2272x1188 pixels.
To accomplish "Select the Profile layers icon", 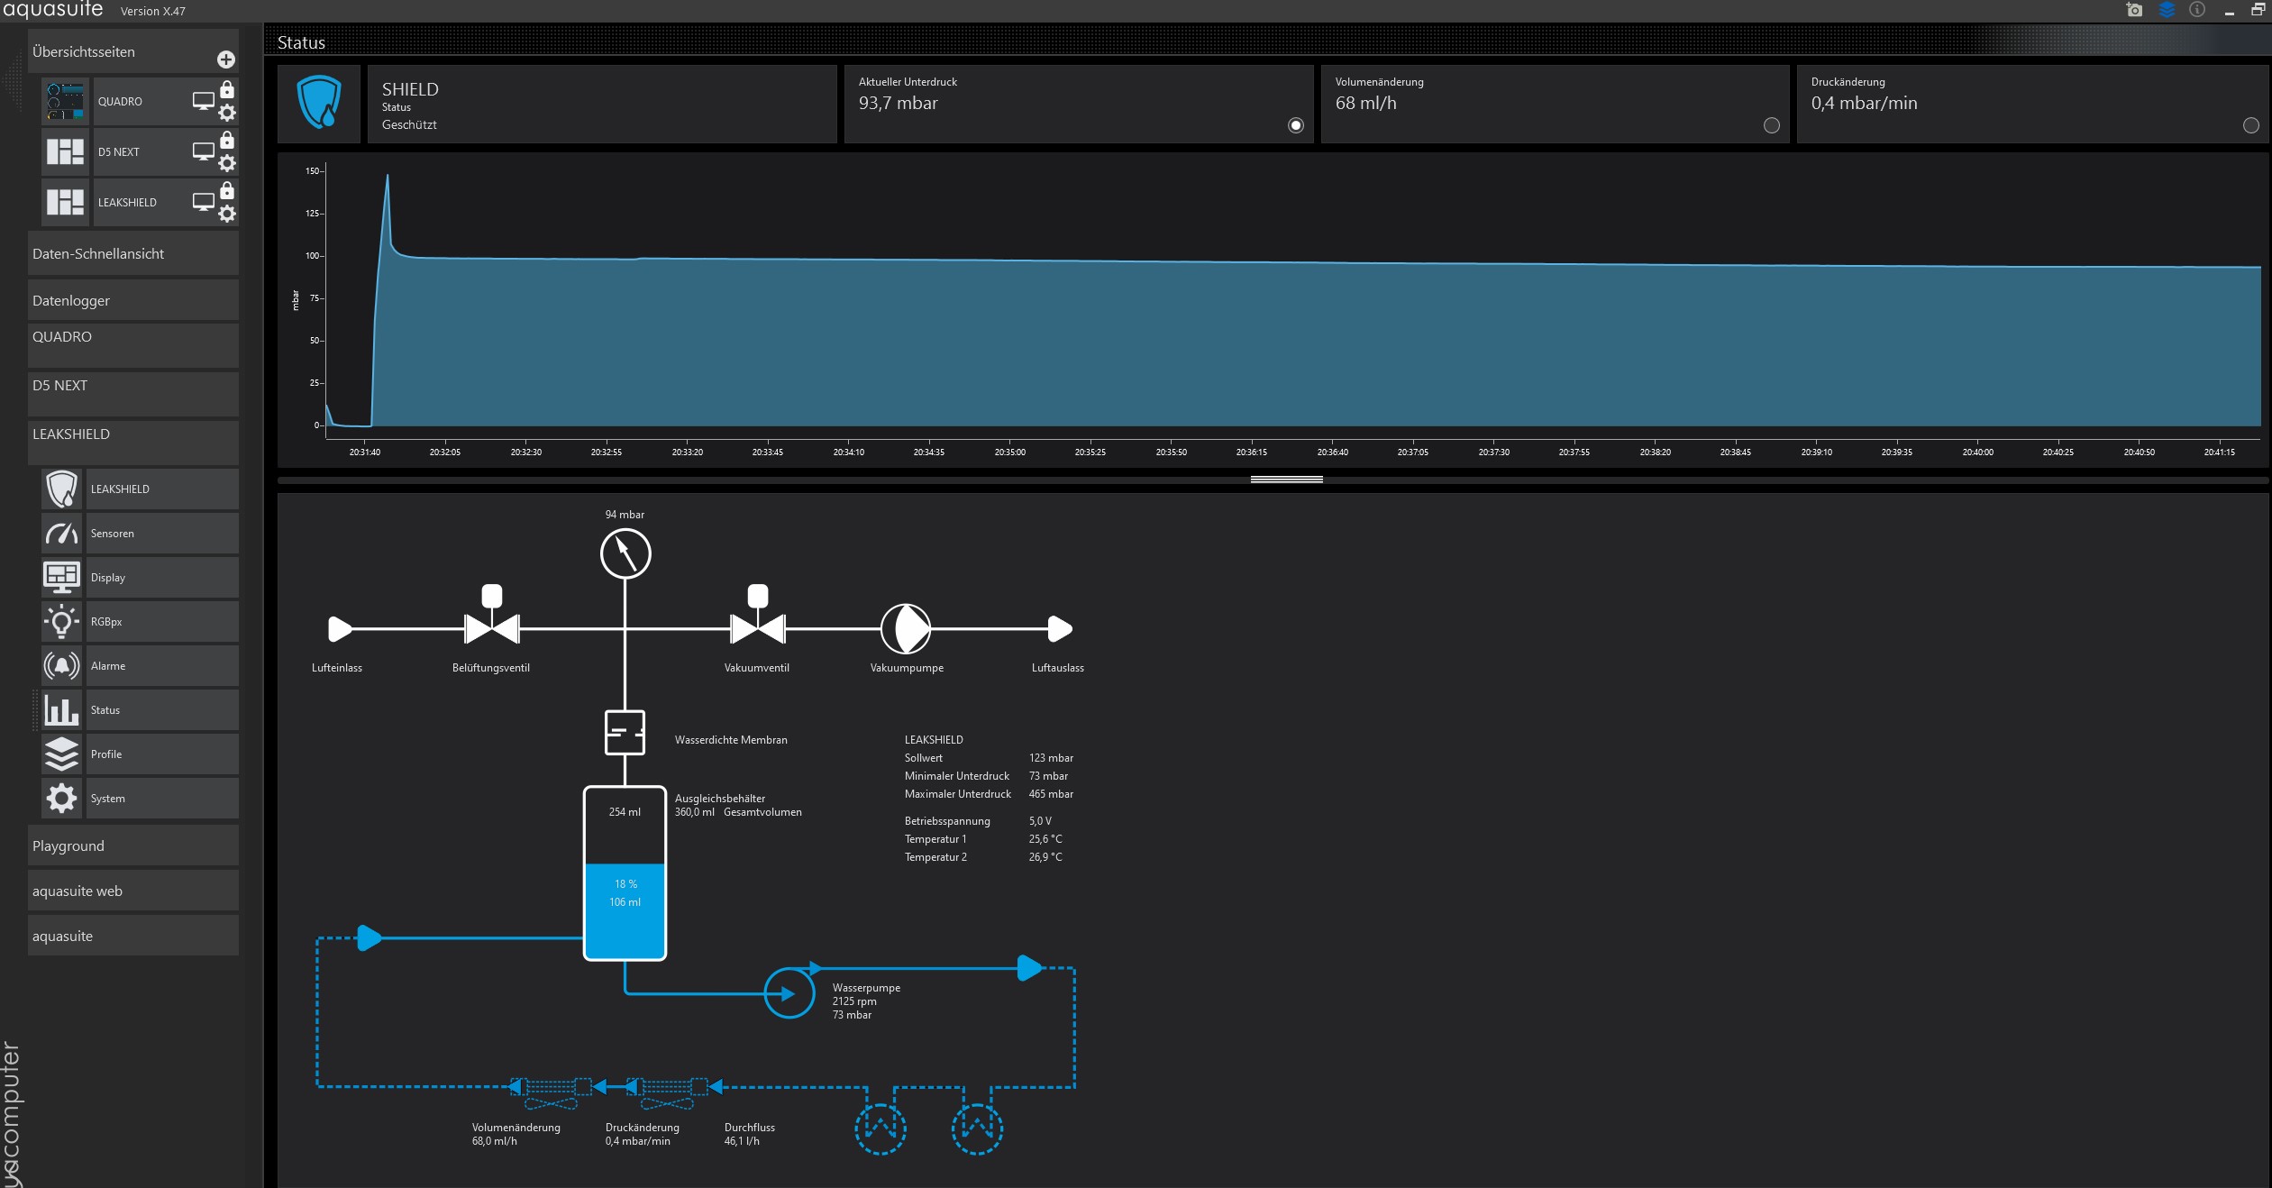I will coord(61,754).
